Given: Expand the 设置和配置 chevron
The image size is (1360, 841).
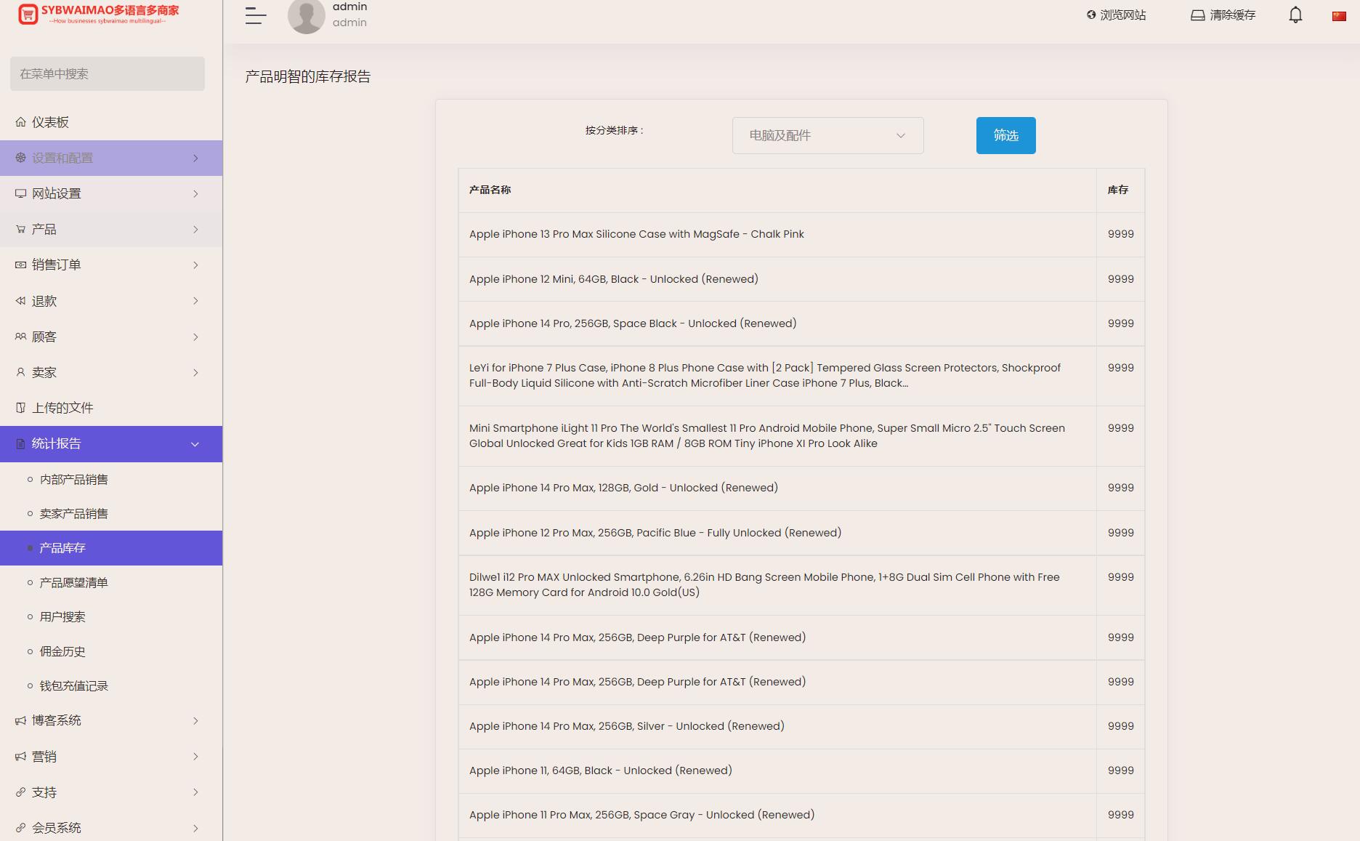Looking at the screenshot, I should [x=195, y=158].
